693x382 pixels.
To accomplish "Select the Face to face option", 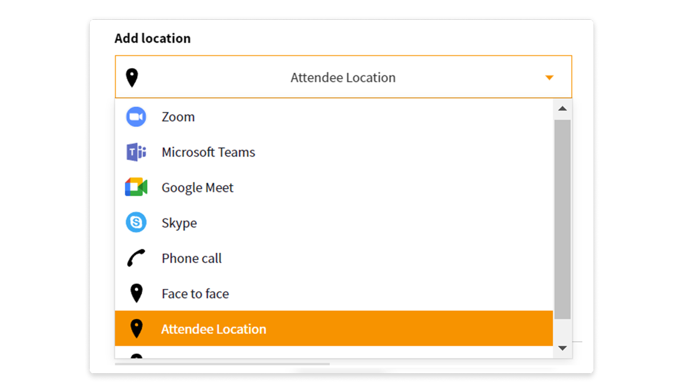I will (x=334, y=293).
